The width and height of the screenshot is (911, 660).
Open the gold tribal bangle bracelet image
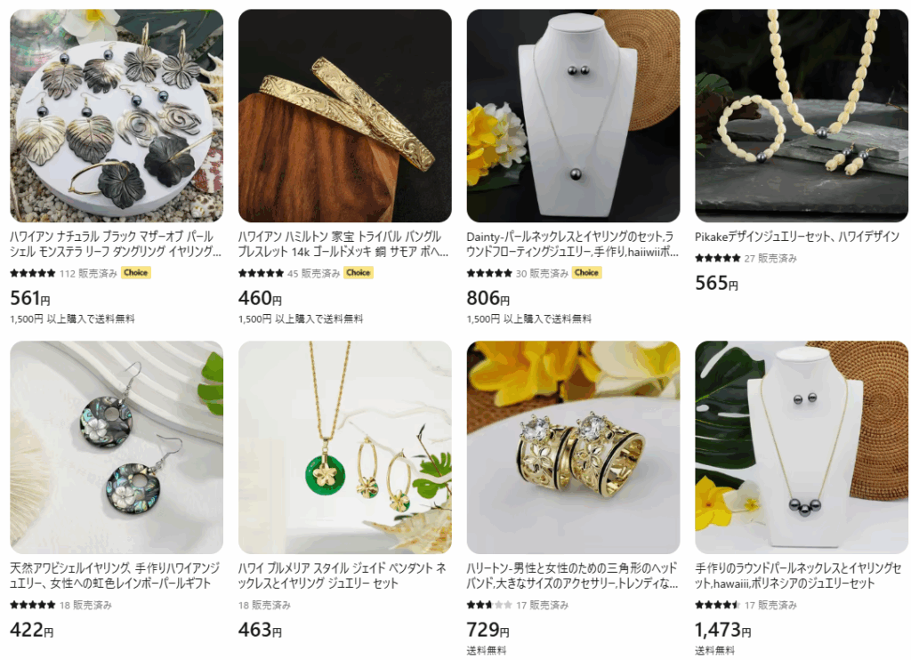(344, 116)
